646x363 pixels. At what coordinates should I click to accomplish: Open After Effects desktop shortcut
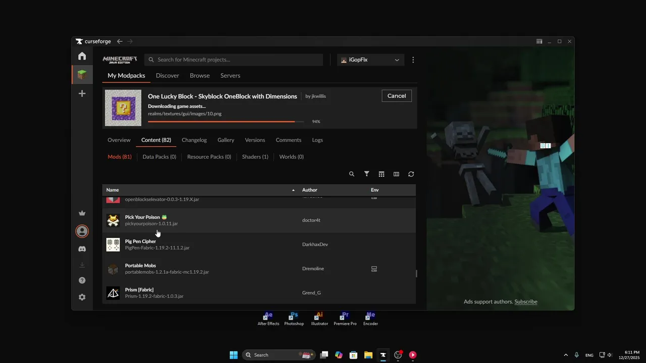[x=268, y=319]
